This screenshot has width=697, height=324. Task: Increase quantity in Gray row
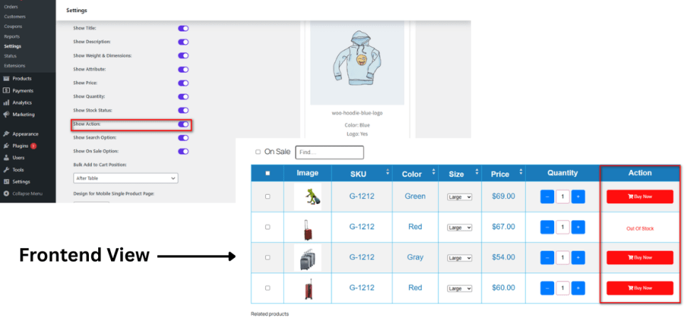coord(578,258)
